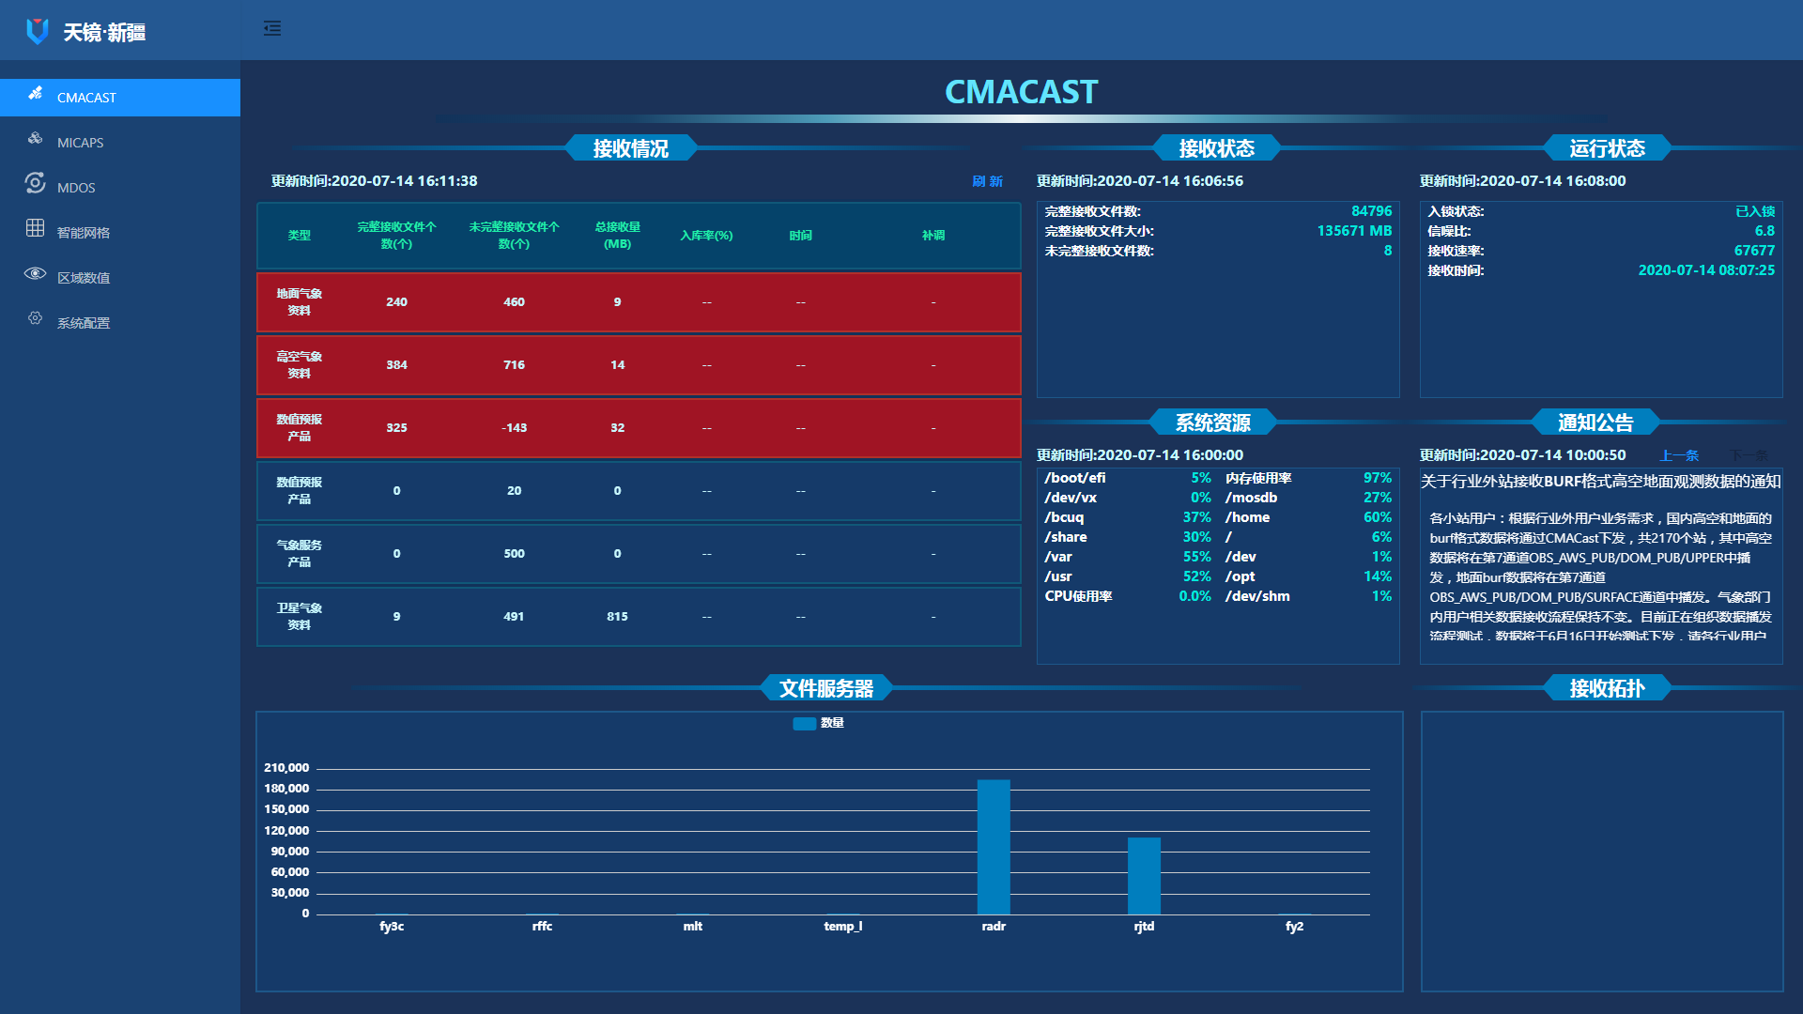Click the 接收情况 section header
This screenshot has width=1803, height=1014.
tap(631, 148)
